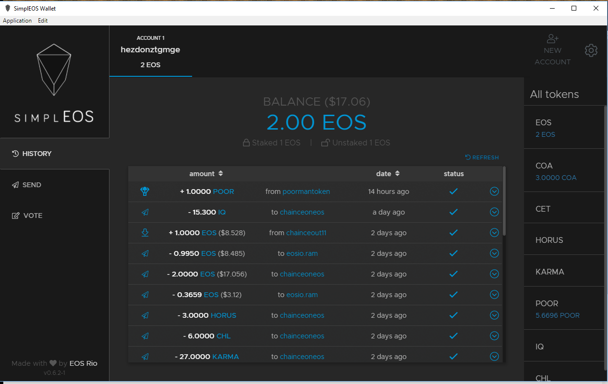Viewport: 608px width, 384px height.
Task: Click the New Account person-plus icon
Action: [553, 39]
